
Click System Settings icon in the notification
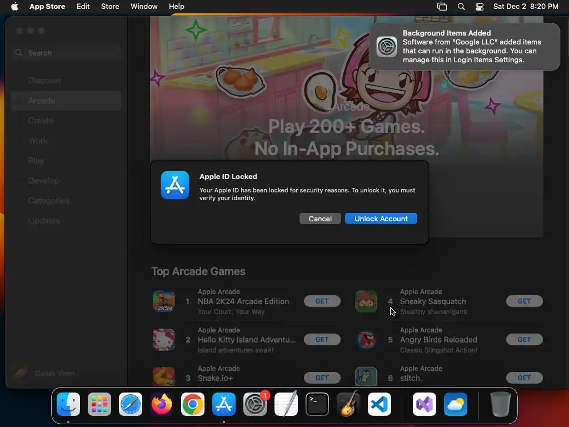[387, 47]
